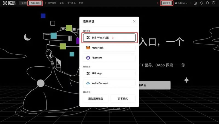Open the NFT 市场 menu item
The width and height of the screenshot is (219, 124).
(71, 3)
